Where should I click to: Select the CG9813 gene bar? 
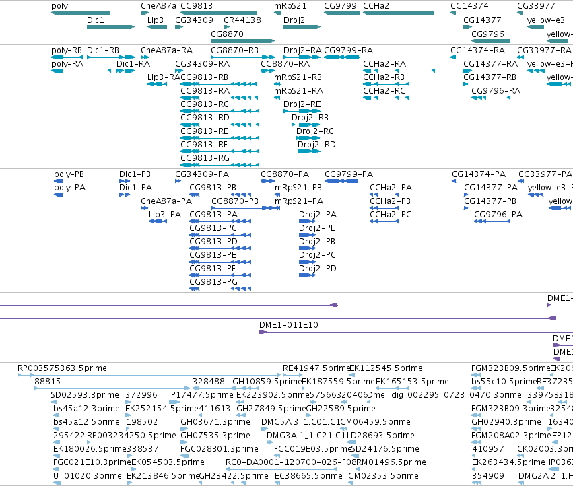(219, 13)
